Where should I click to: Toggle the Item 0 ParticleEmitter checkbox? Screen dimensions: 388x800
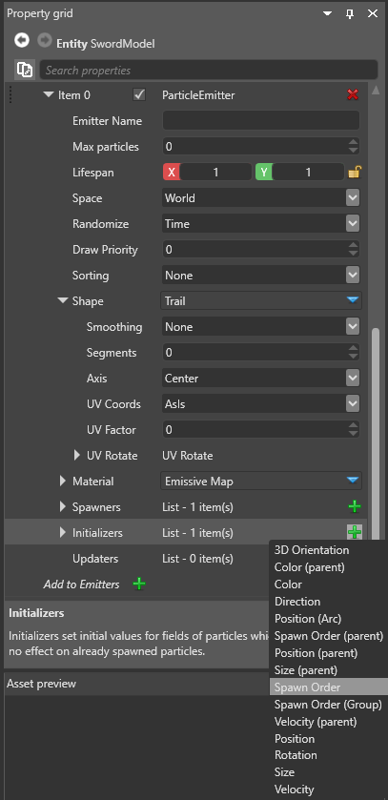[x=138, y=95]
